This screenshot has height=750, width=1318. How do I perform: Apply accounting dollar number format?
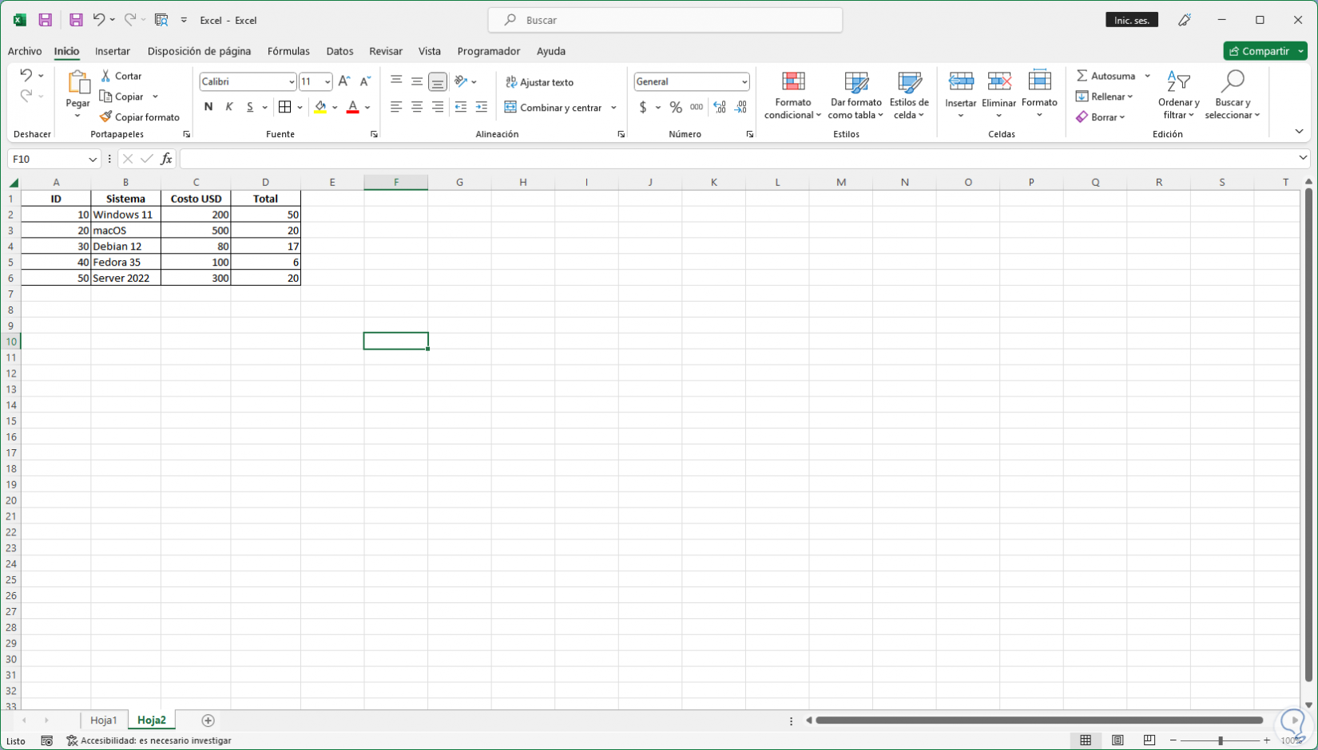coord(643,107)
